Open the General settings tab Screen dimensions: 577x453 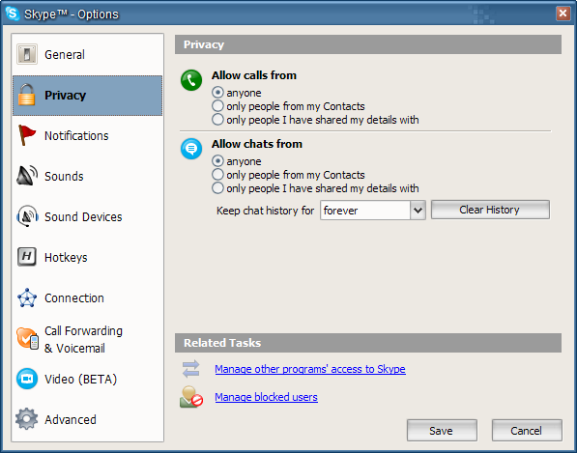[x=88, y=54]
